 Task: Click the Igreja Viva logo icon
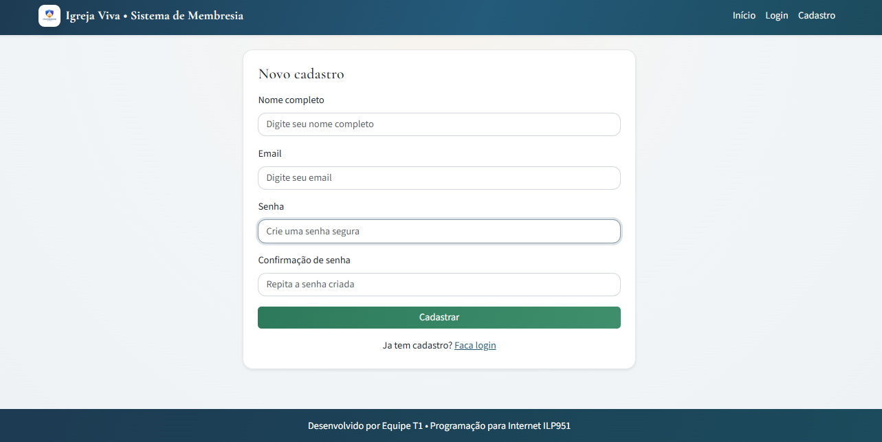point(49,16)
